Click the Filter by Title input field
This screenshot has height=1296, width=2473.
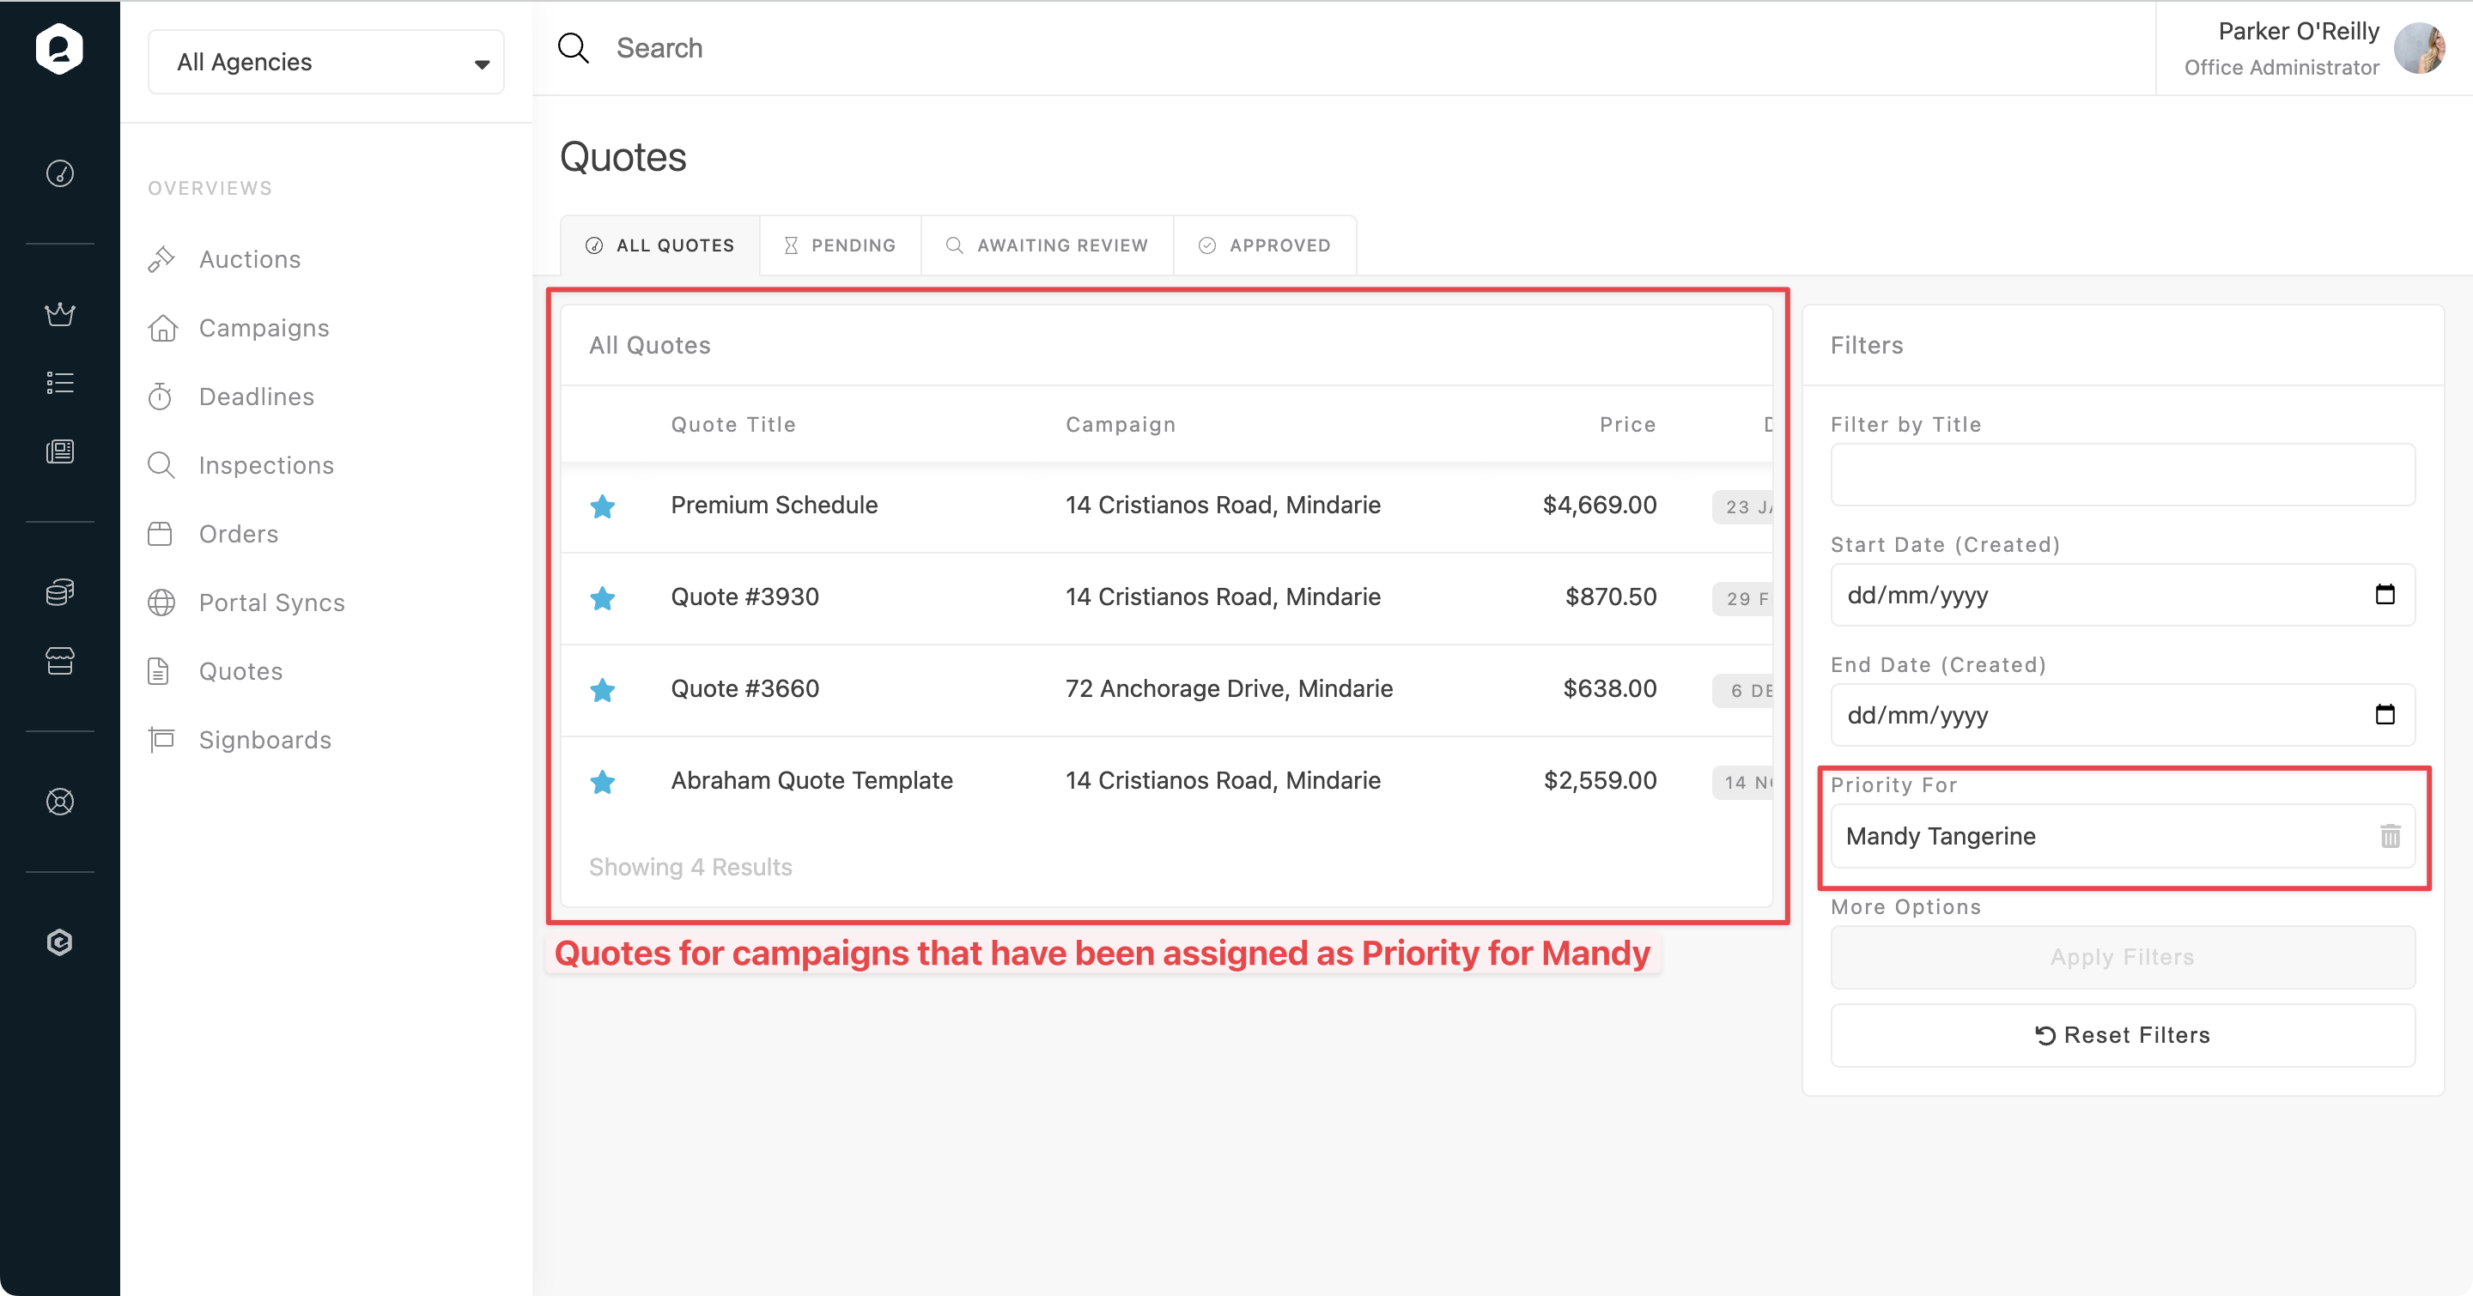(x=2122, y=475)
